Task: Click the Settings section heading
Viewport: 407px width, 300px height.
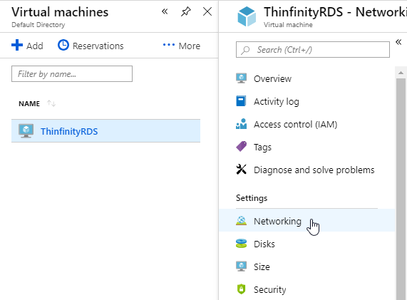Action: point(252,198)
